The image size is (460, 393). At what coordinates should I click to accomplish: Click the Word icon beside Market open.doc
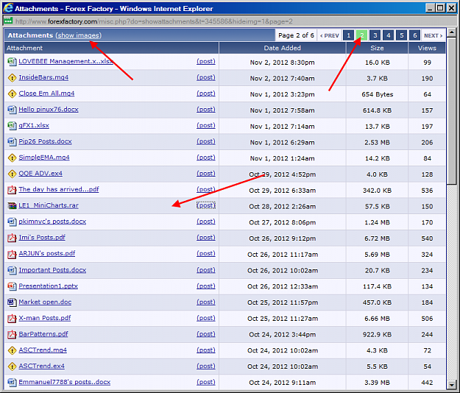12,302
